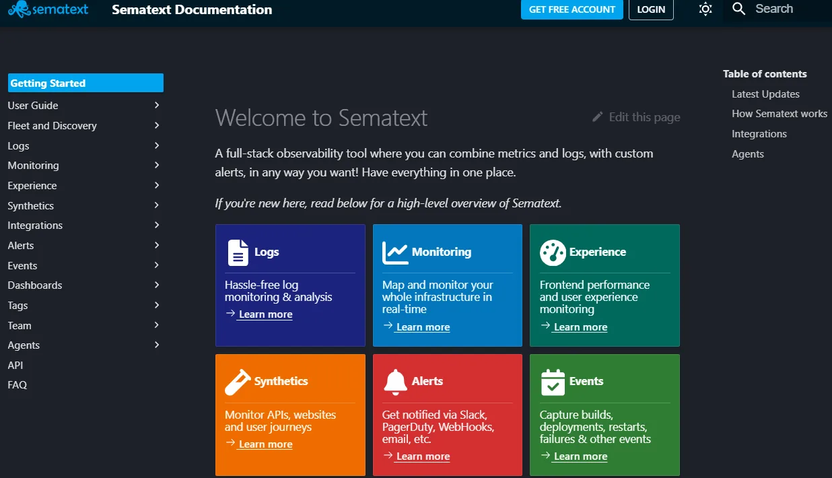
Task: Click the Events card title text
Action: [586, 381]
